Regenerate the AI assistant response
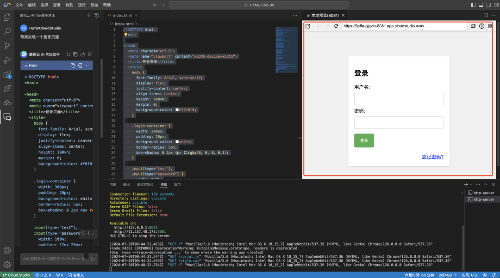 click(68, 54)
